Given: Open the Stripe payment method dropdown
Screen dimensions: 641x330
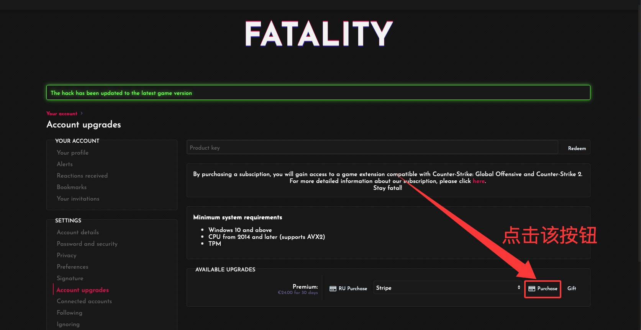Looking at the screenshot, I should pos(448,288).
